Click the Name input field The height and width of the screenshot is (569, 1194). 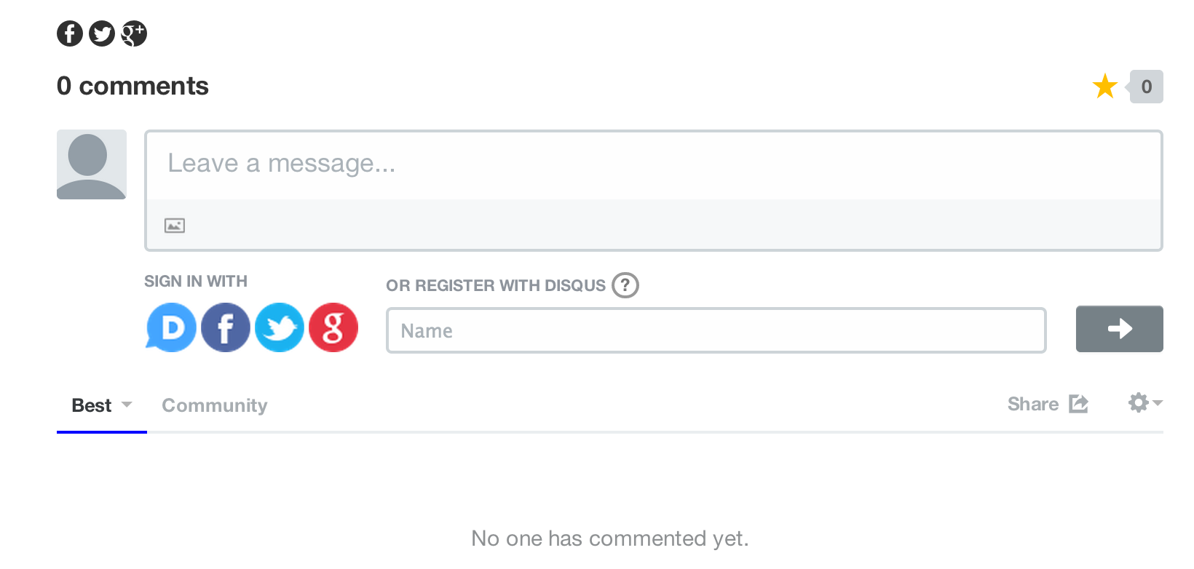[716, 330]
